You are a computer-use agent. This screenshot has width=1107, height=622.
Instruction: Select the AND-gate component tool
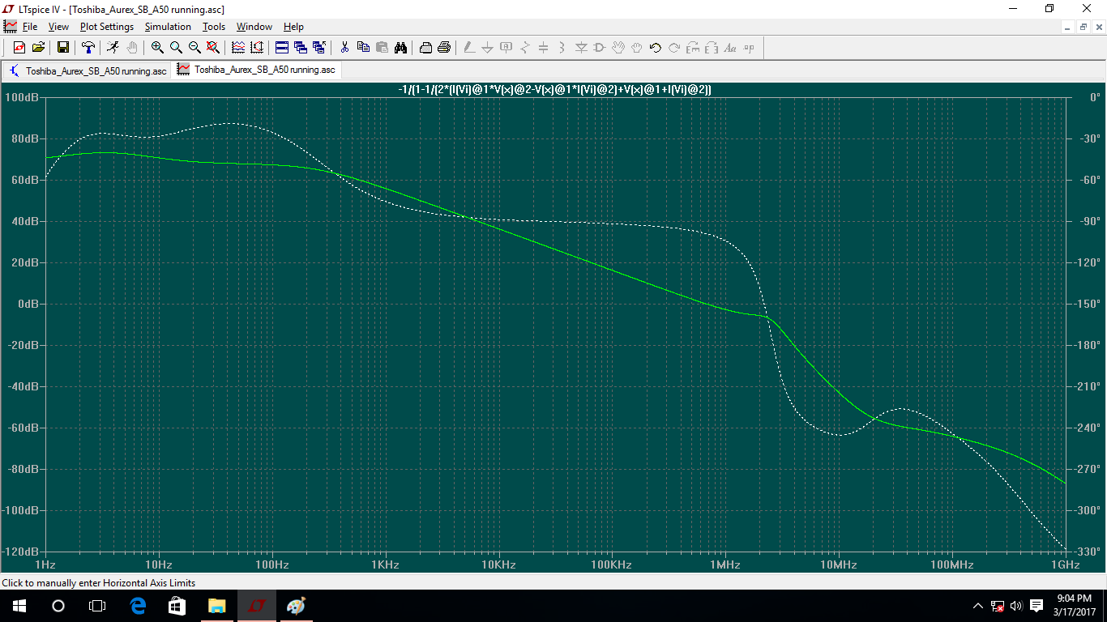tap(600, 48)
